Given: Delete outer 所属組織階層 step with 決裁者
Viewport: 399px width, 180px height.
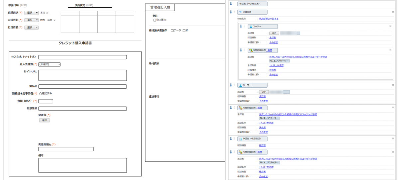Looking at the screenshot, I should tap(393, 108).
